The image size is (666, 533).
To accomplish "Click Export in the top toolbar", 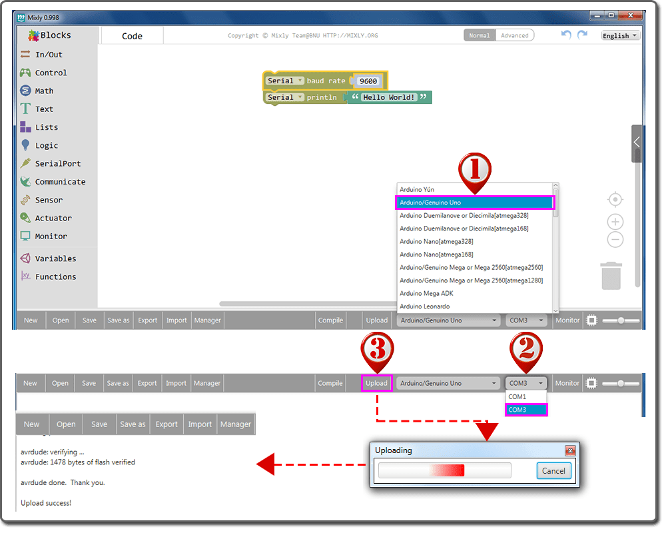I will (147, 320).
